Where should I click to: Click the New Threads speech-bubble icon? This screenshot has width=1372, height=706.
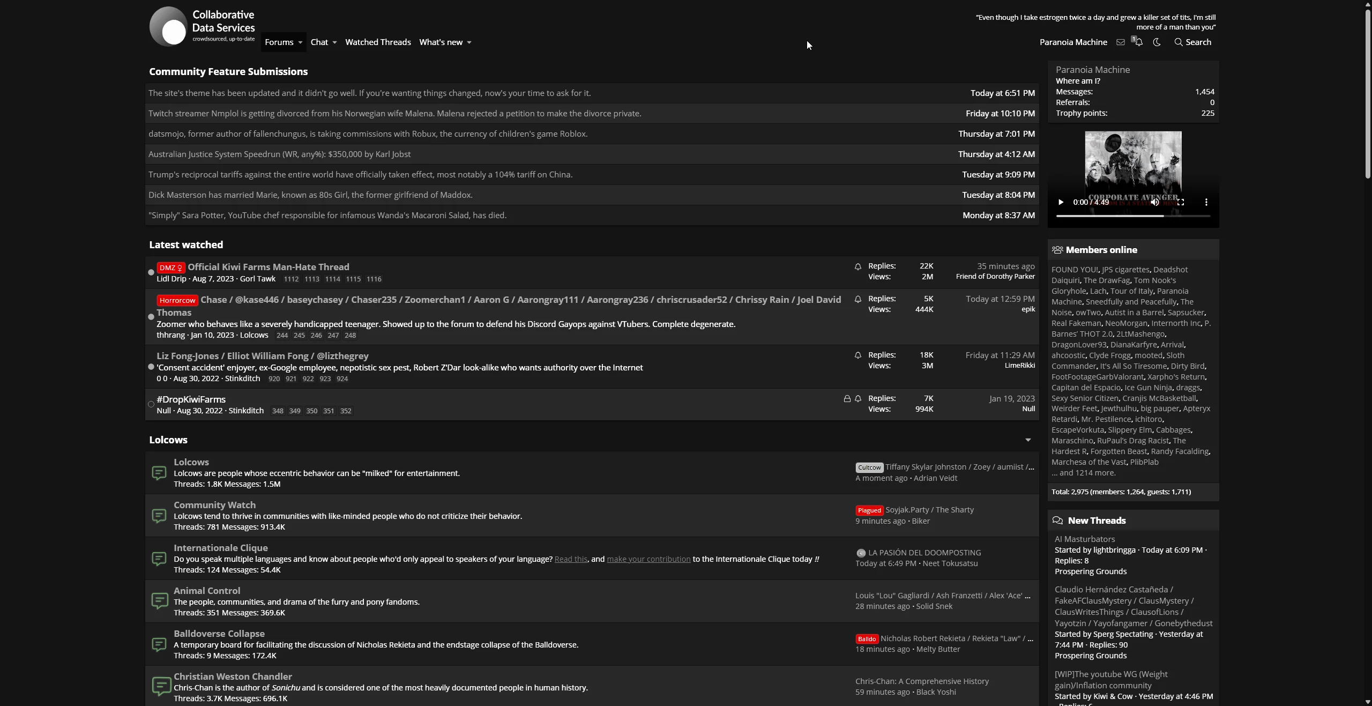[x=1057, y=521]
